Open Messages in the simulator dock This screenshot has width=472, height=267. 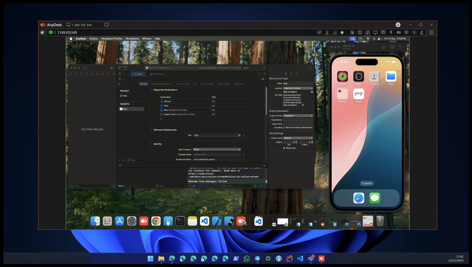[375, 198]
